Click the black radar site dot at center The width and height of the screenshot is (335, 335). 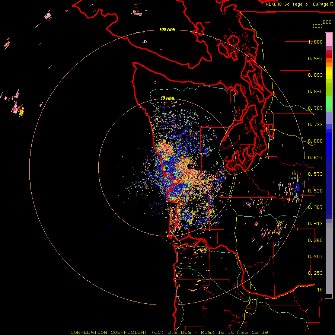point(166,169)
